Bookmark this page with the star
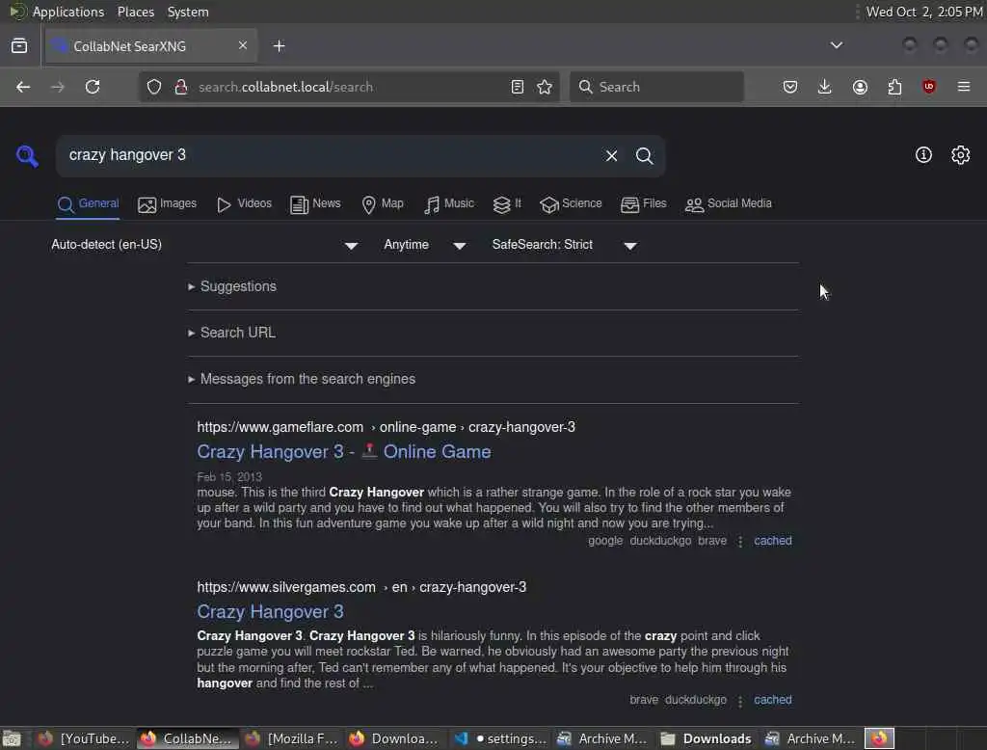Viewport: 987px width, 750px height. (x=546, y=87)
